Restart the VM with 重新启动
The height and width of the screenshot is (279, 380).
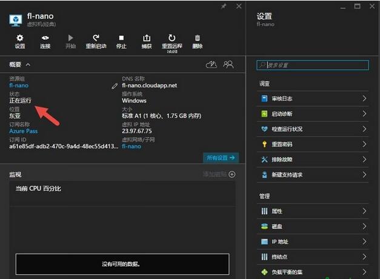(96, 38)
